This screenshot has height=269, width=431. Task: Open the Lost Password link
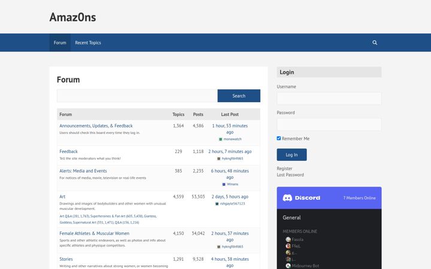coord(290,175)
